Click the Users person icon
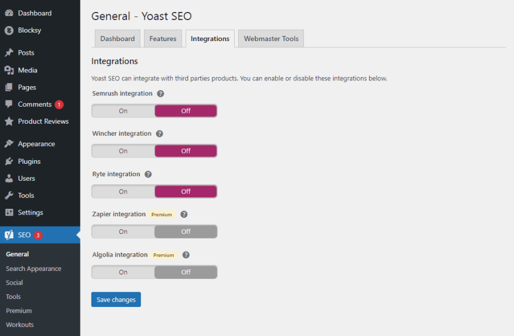This screenshot has width=514, height=336. 9,178
